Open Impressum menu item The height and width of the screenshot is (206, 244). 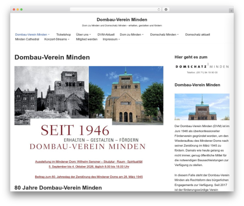(x=110, y=39)
